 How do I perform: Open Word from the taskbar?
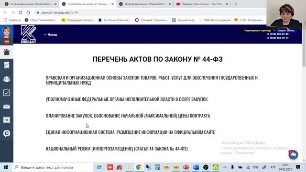pyautogui.click(x=196, y=167)
